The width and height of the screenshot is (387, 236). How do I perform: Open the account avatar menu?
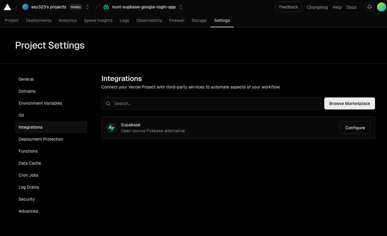pos(381,7)
